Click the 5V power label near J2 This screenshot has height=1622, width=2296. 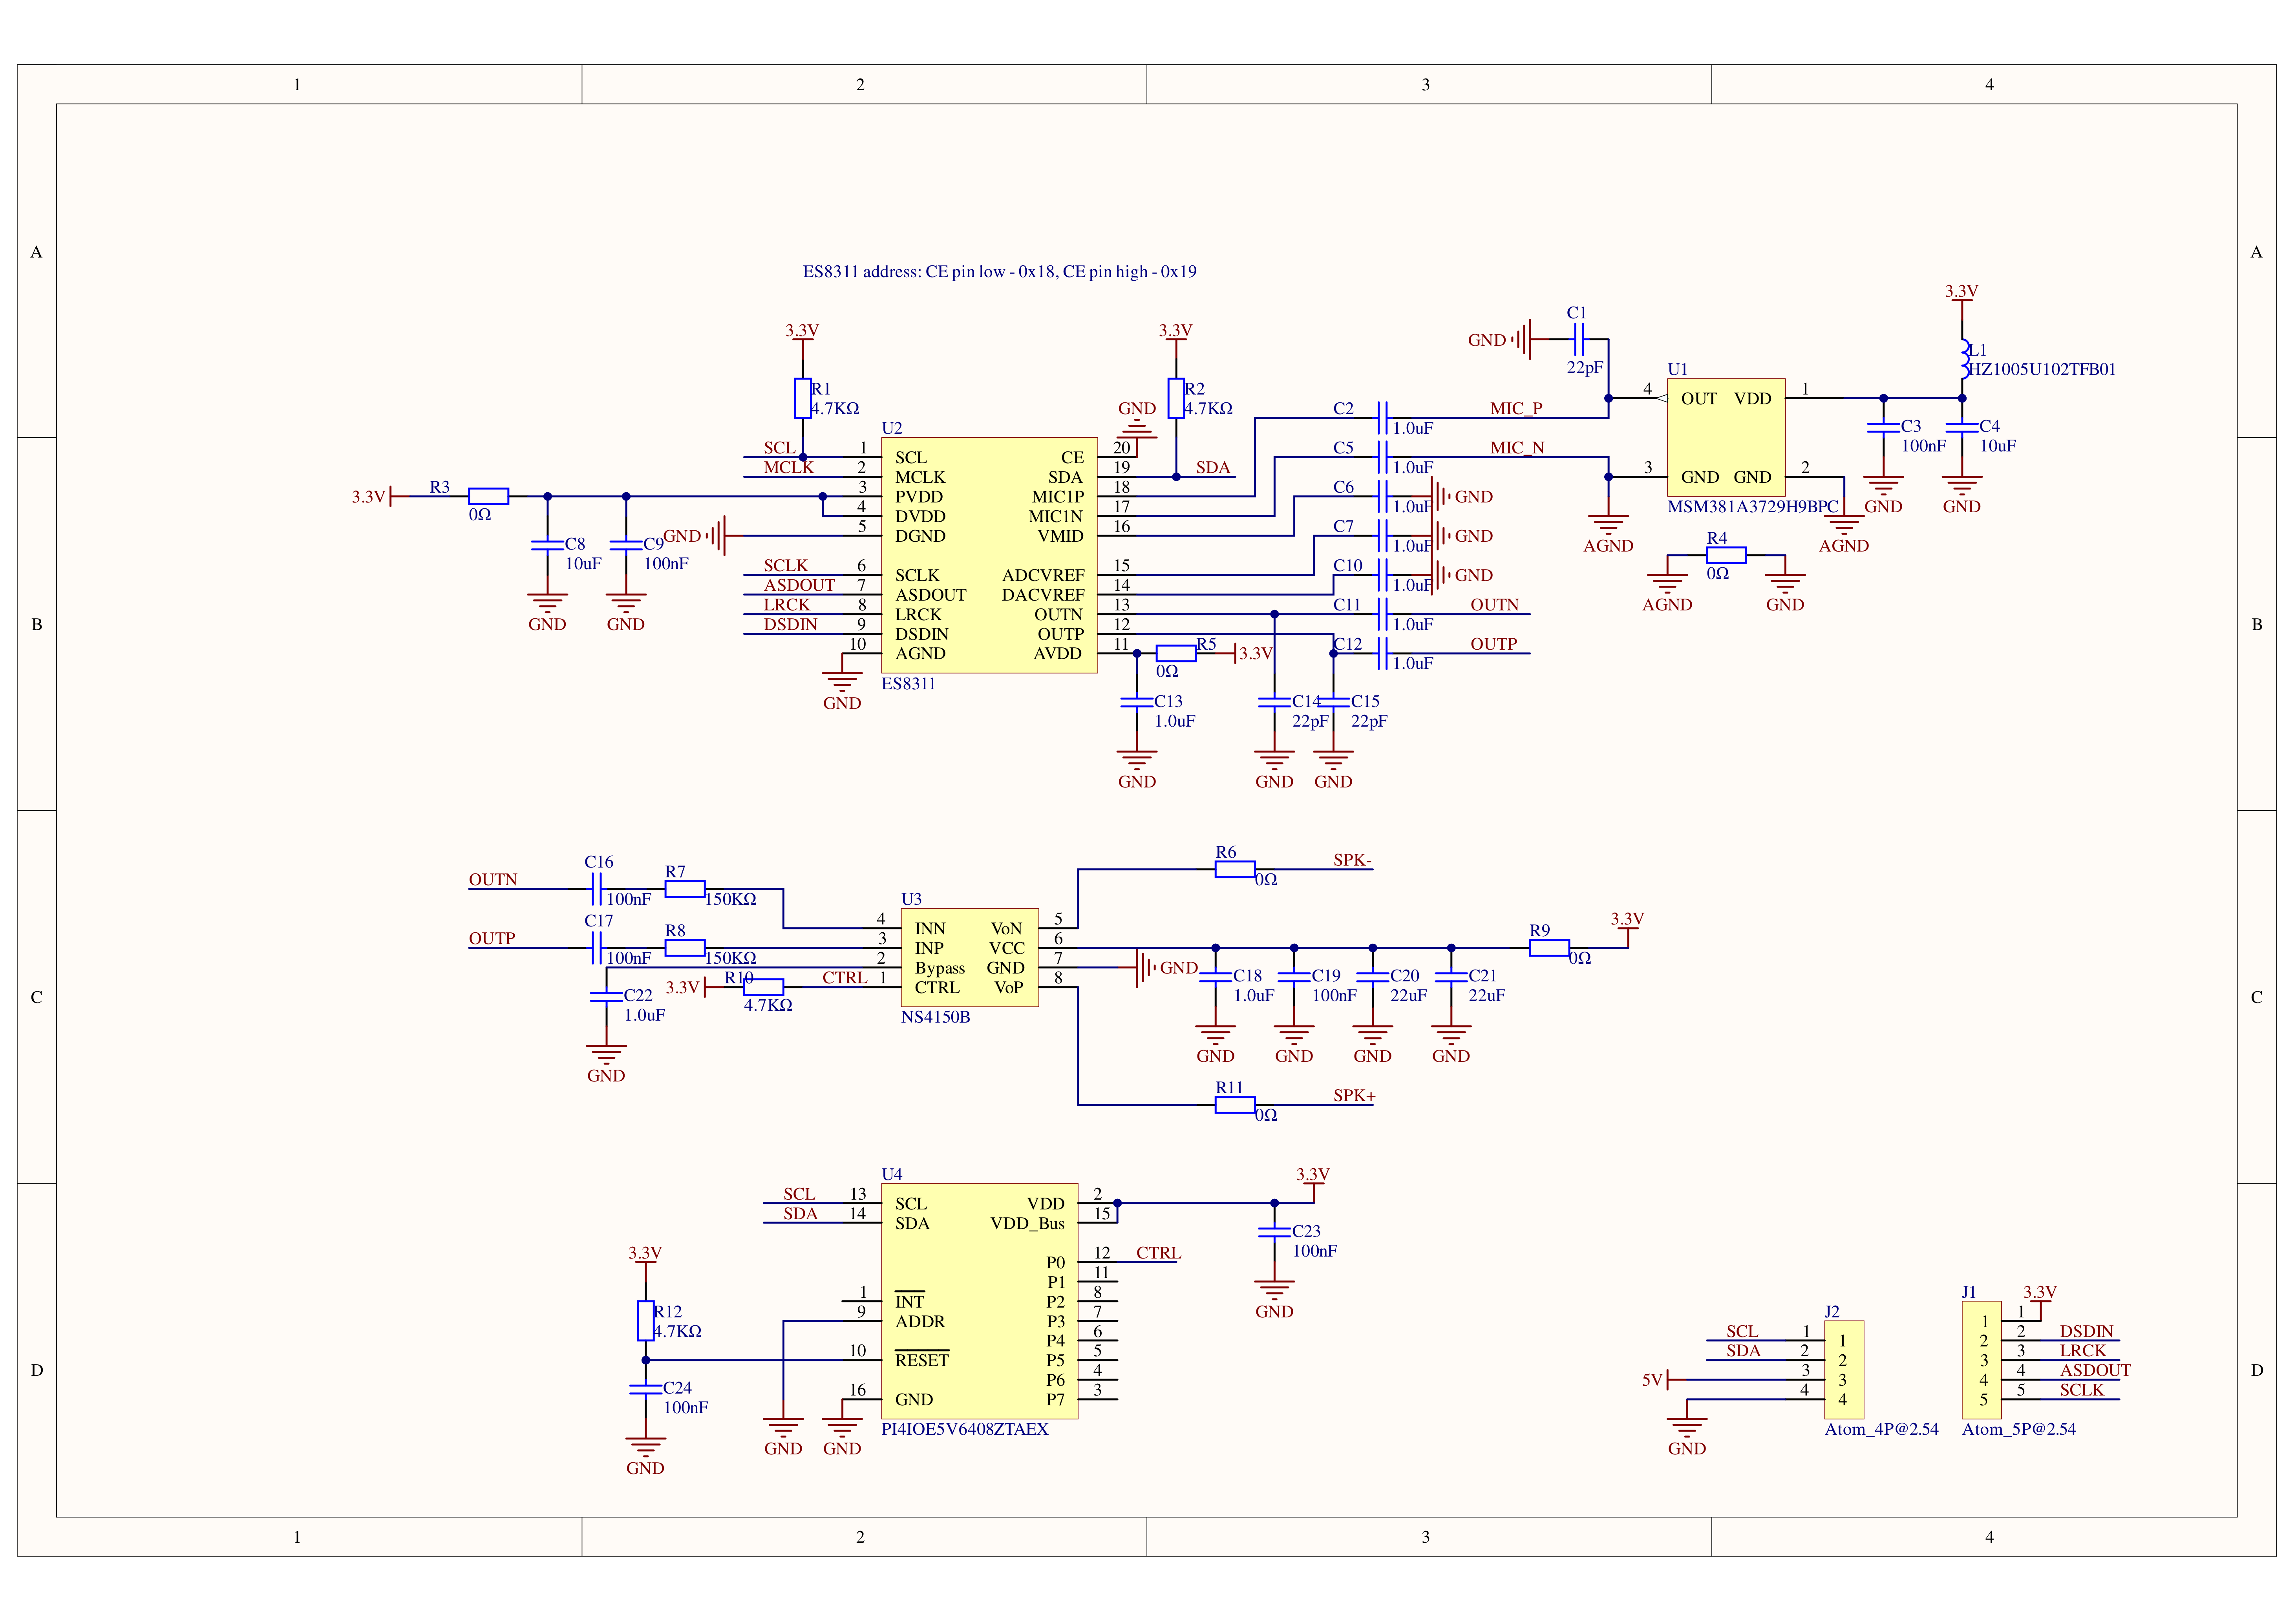1652,1380
